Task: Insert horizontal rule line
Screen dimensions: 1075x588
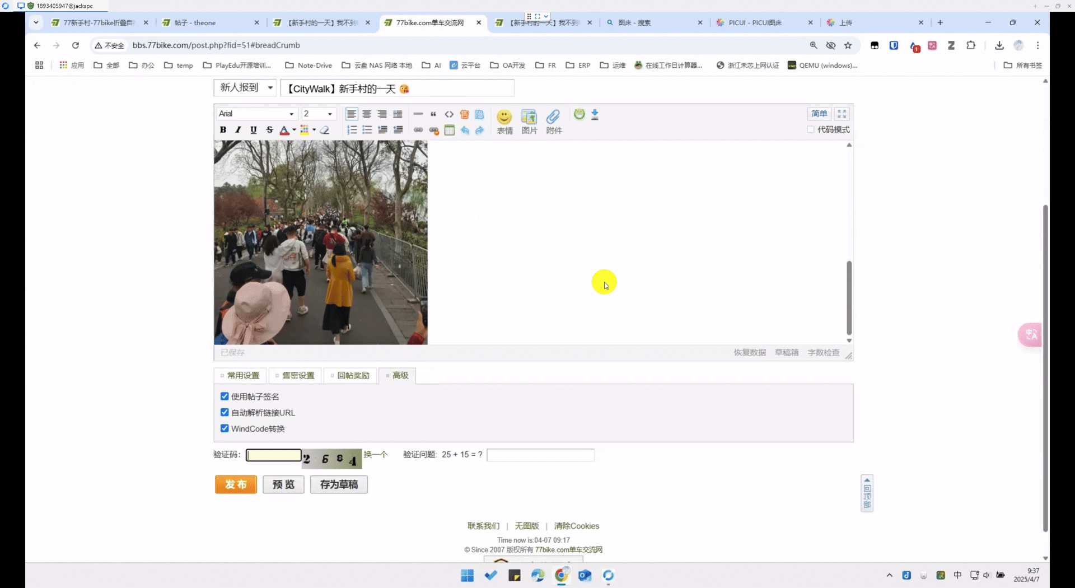Action: (418, 114)
